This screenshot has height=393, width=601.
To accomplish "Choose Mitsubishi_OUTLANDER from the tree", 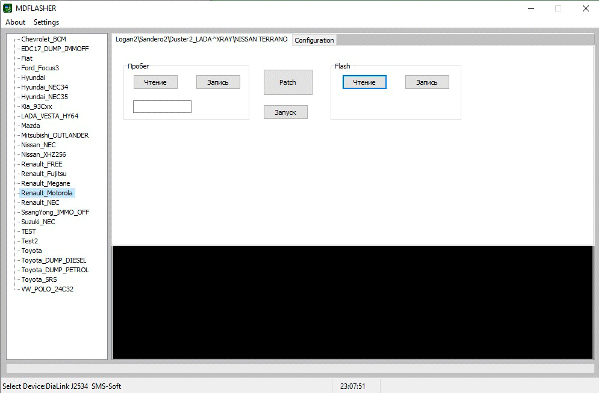I will point(55,135).
